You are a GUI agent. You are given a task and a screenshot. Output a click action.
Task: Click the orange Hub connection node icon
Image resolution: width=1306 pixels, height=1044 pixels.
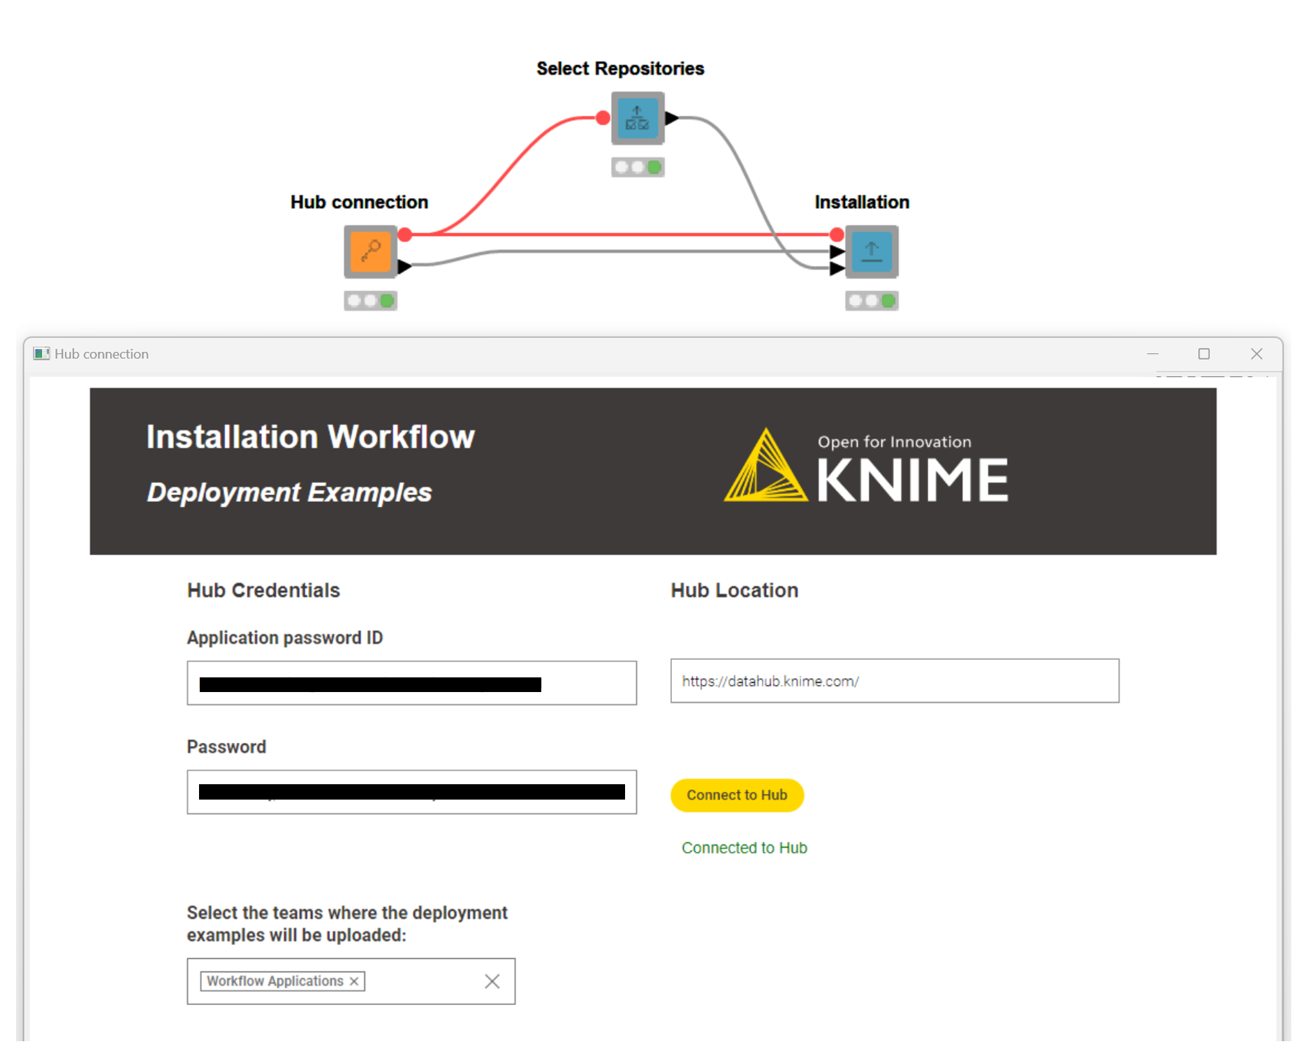point(370,251)
